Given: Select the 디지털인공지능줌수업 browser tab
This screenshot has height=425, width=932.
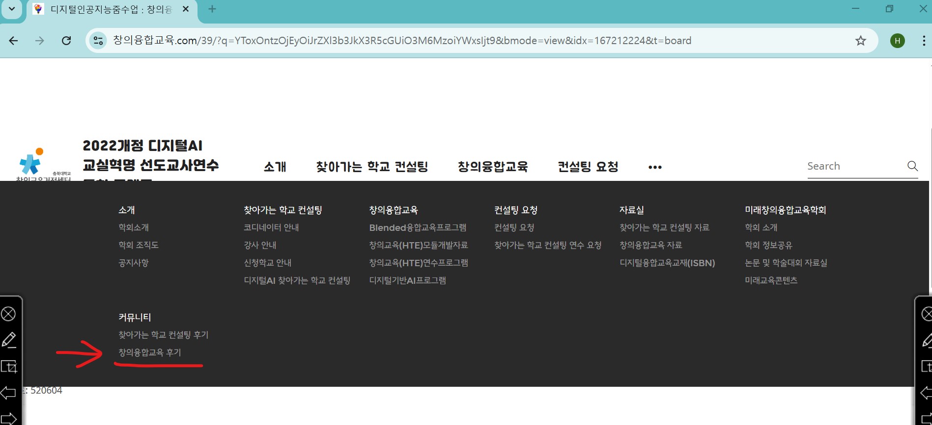Looking at the screenshot, I should pos(111,9).
